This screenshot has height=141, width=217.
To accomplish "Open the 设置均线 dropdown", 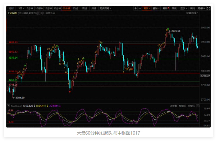I will pos(192,13).
